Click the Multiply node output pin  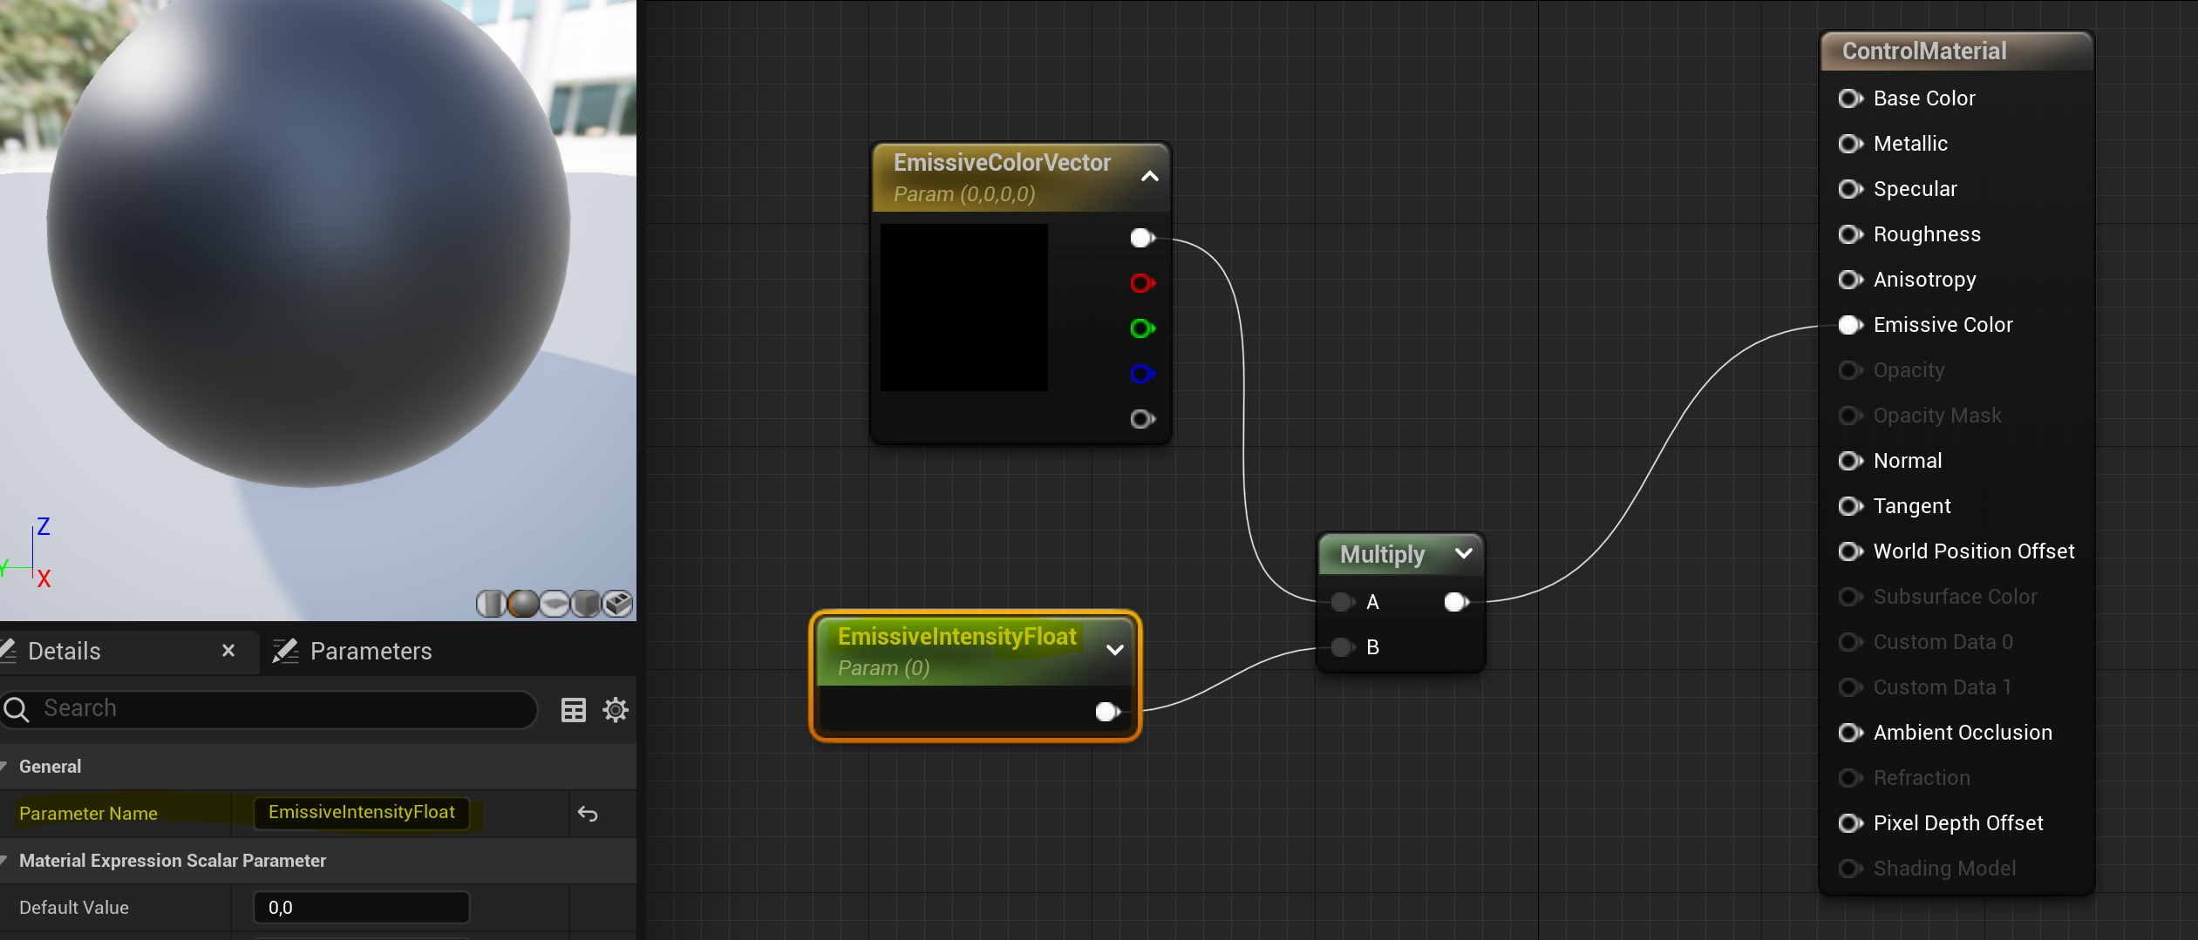(1456, 602)
